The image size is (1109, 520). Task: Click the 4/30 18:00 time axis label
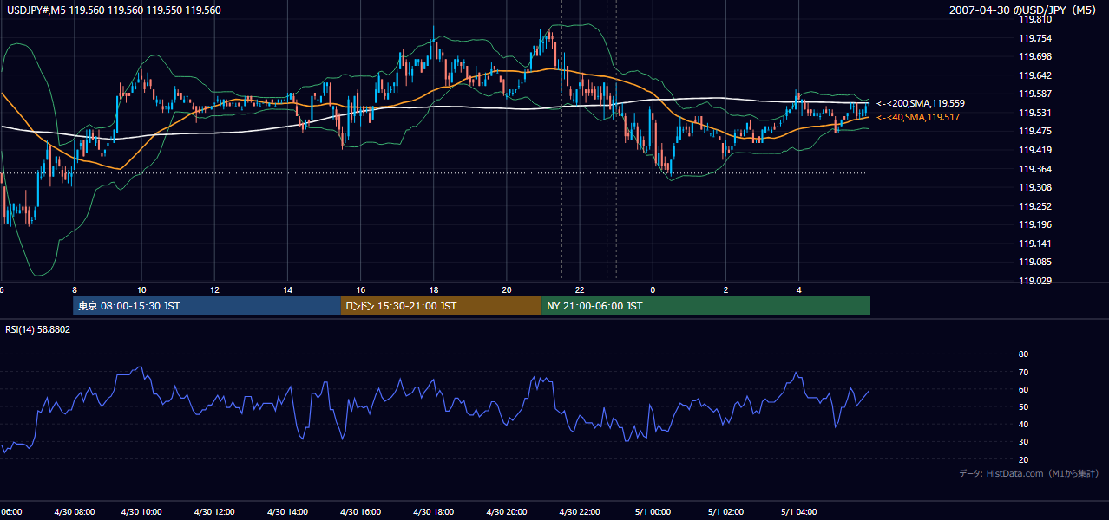(x=433, y=512)
